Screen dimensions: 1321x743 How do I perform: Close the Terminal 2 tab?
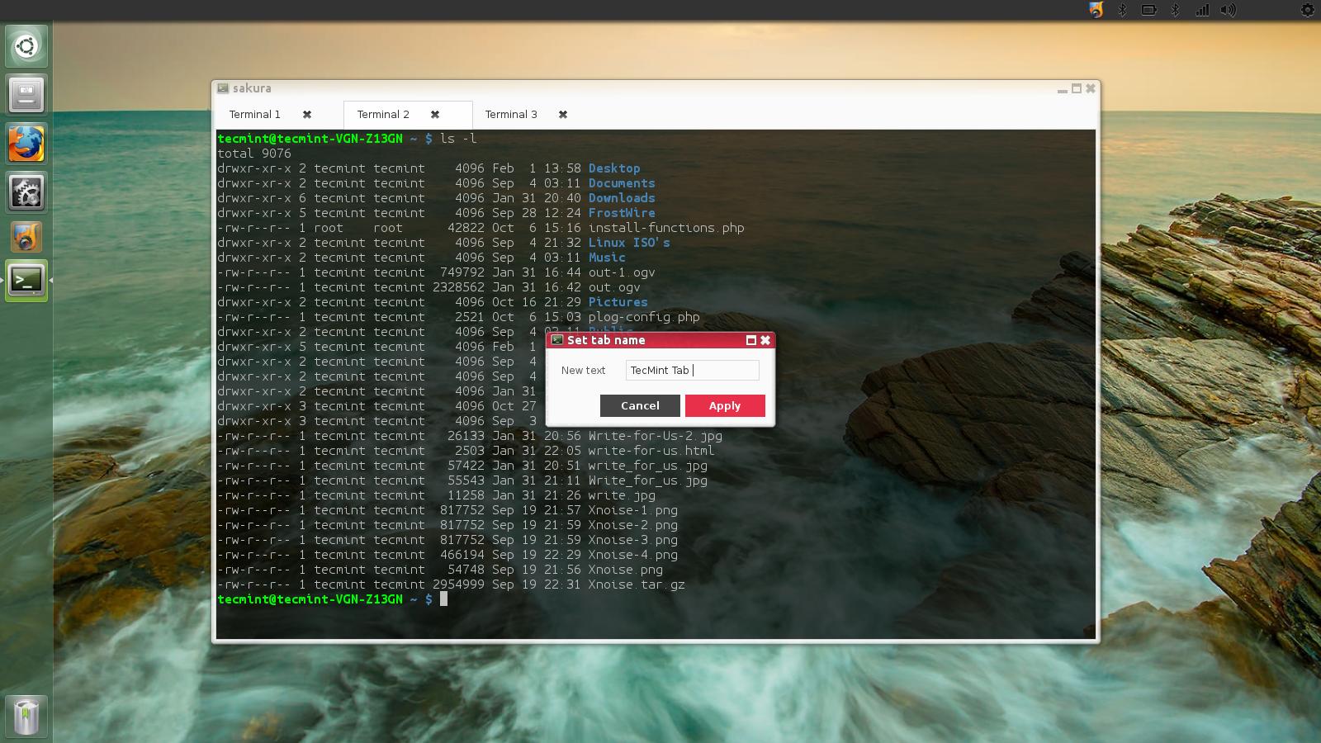coord(435,115)
